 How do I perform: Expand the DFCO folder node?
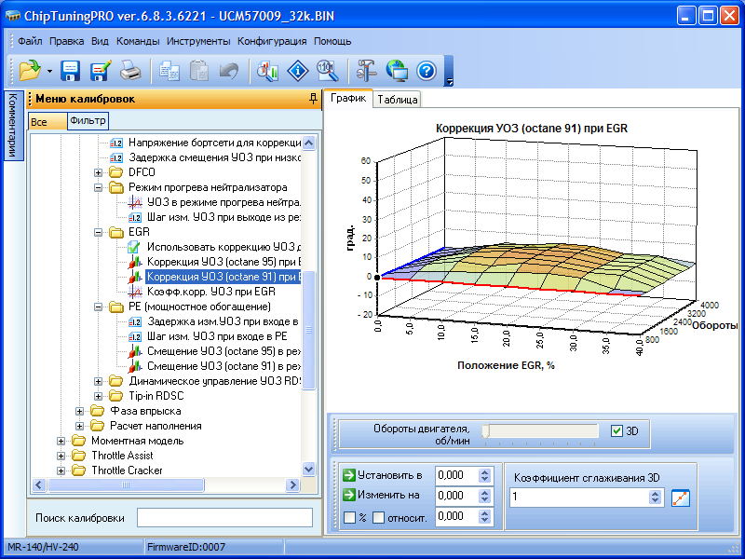tap(99, 172)
